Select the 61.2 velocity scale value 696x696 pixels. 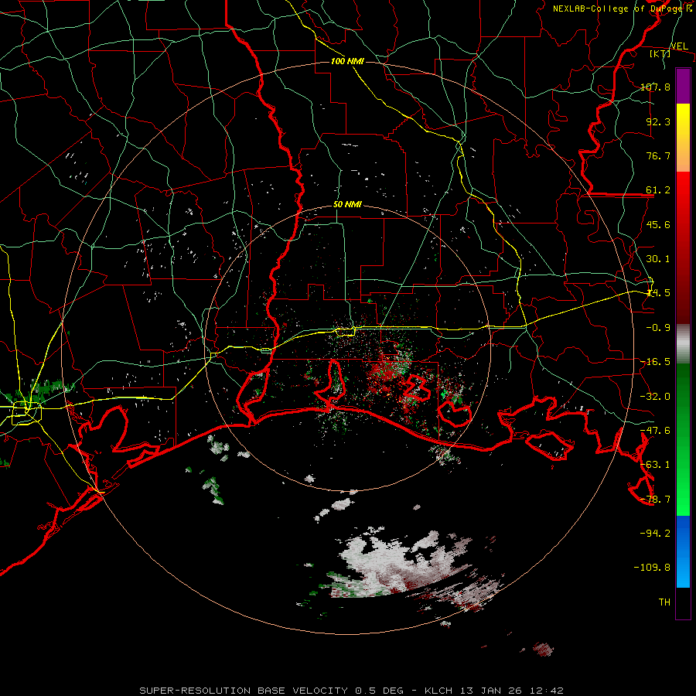tap(658, 190)
